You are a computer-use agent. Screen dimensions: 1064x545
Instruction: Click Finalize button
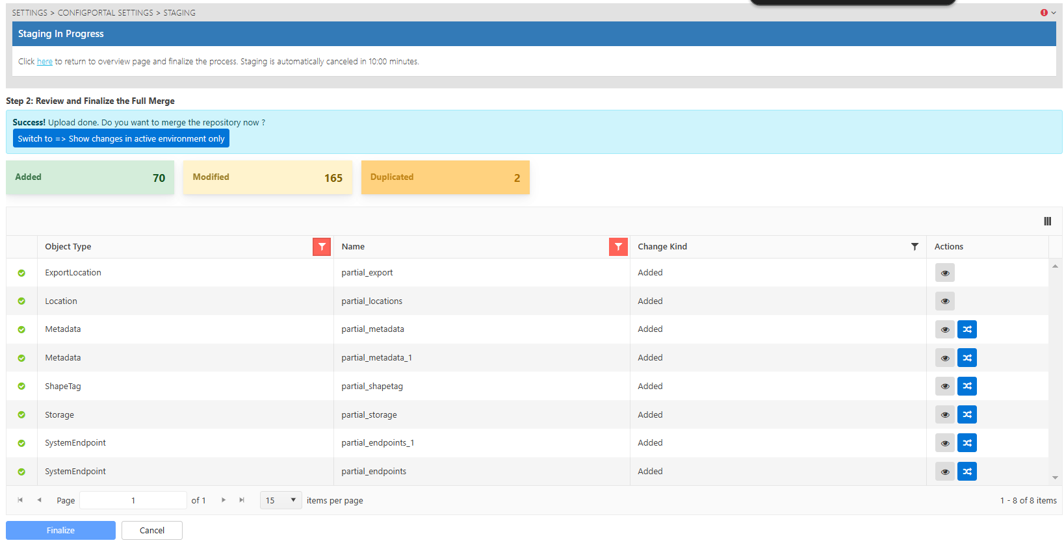(x=60, y=531)
